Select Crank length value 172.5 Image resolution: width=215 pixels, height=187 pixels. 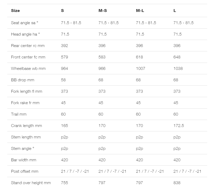tap(179, 126)
